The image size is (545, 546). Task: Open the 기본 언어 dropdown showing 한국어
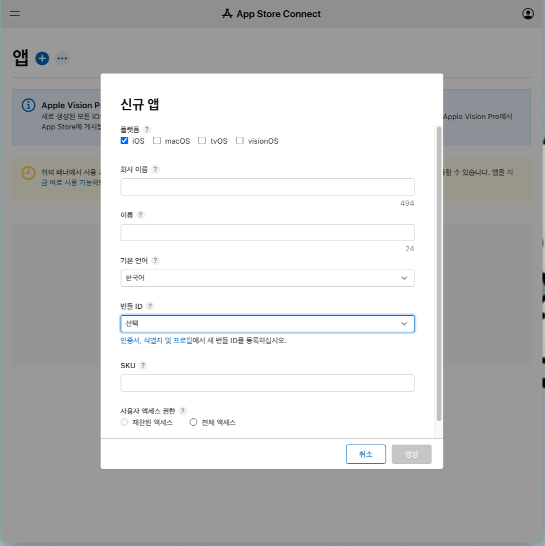[x=268, y=278]
